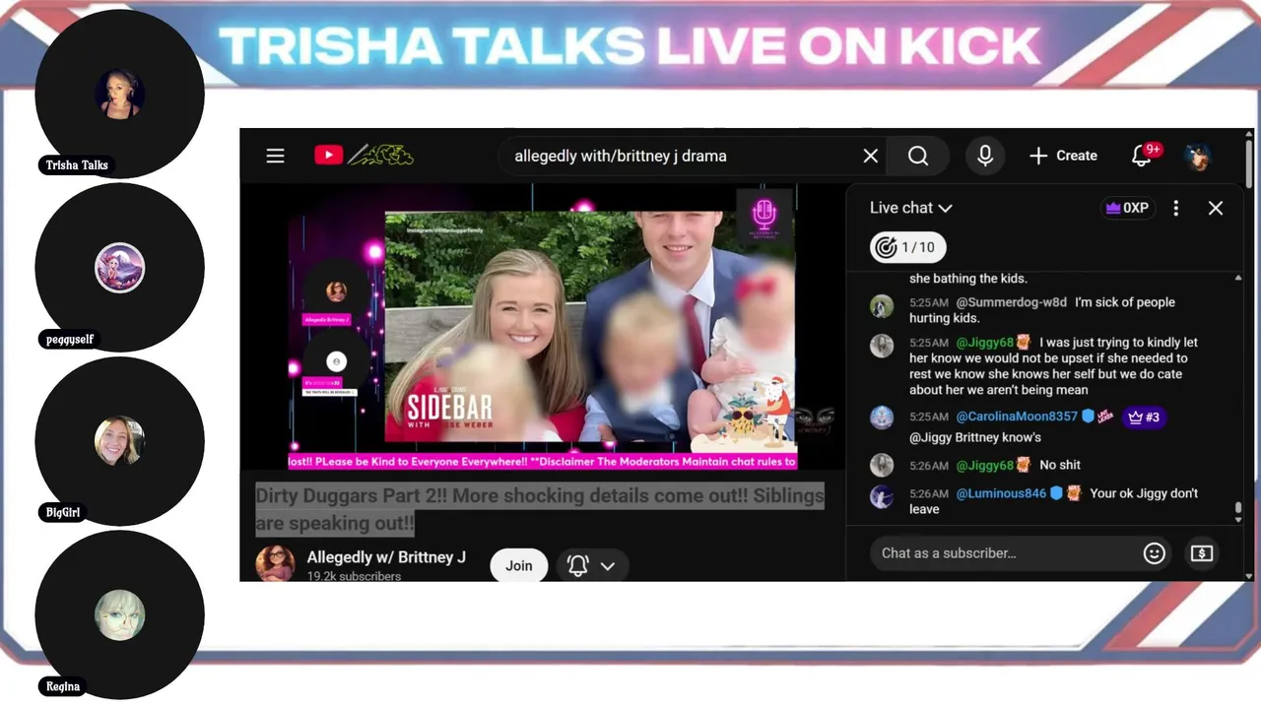Open account avatar menu in YouTube header

pos(1198,156)
